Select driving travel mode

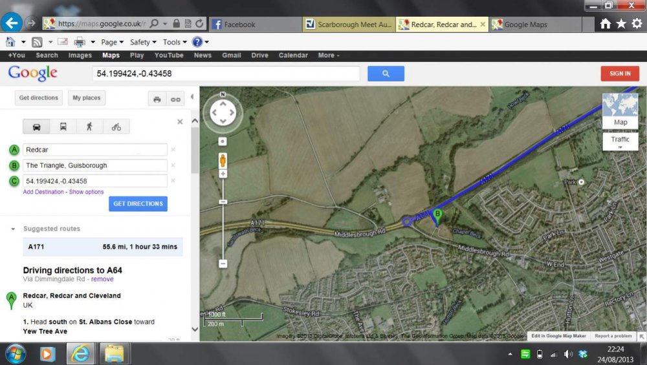pos(36,127)
